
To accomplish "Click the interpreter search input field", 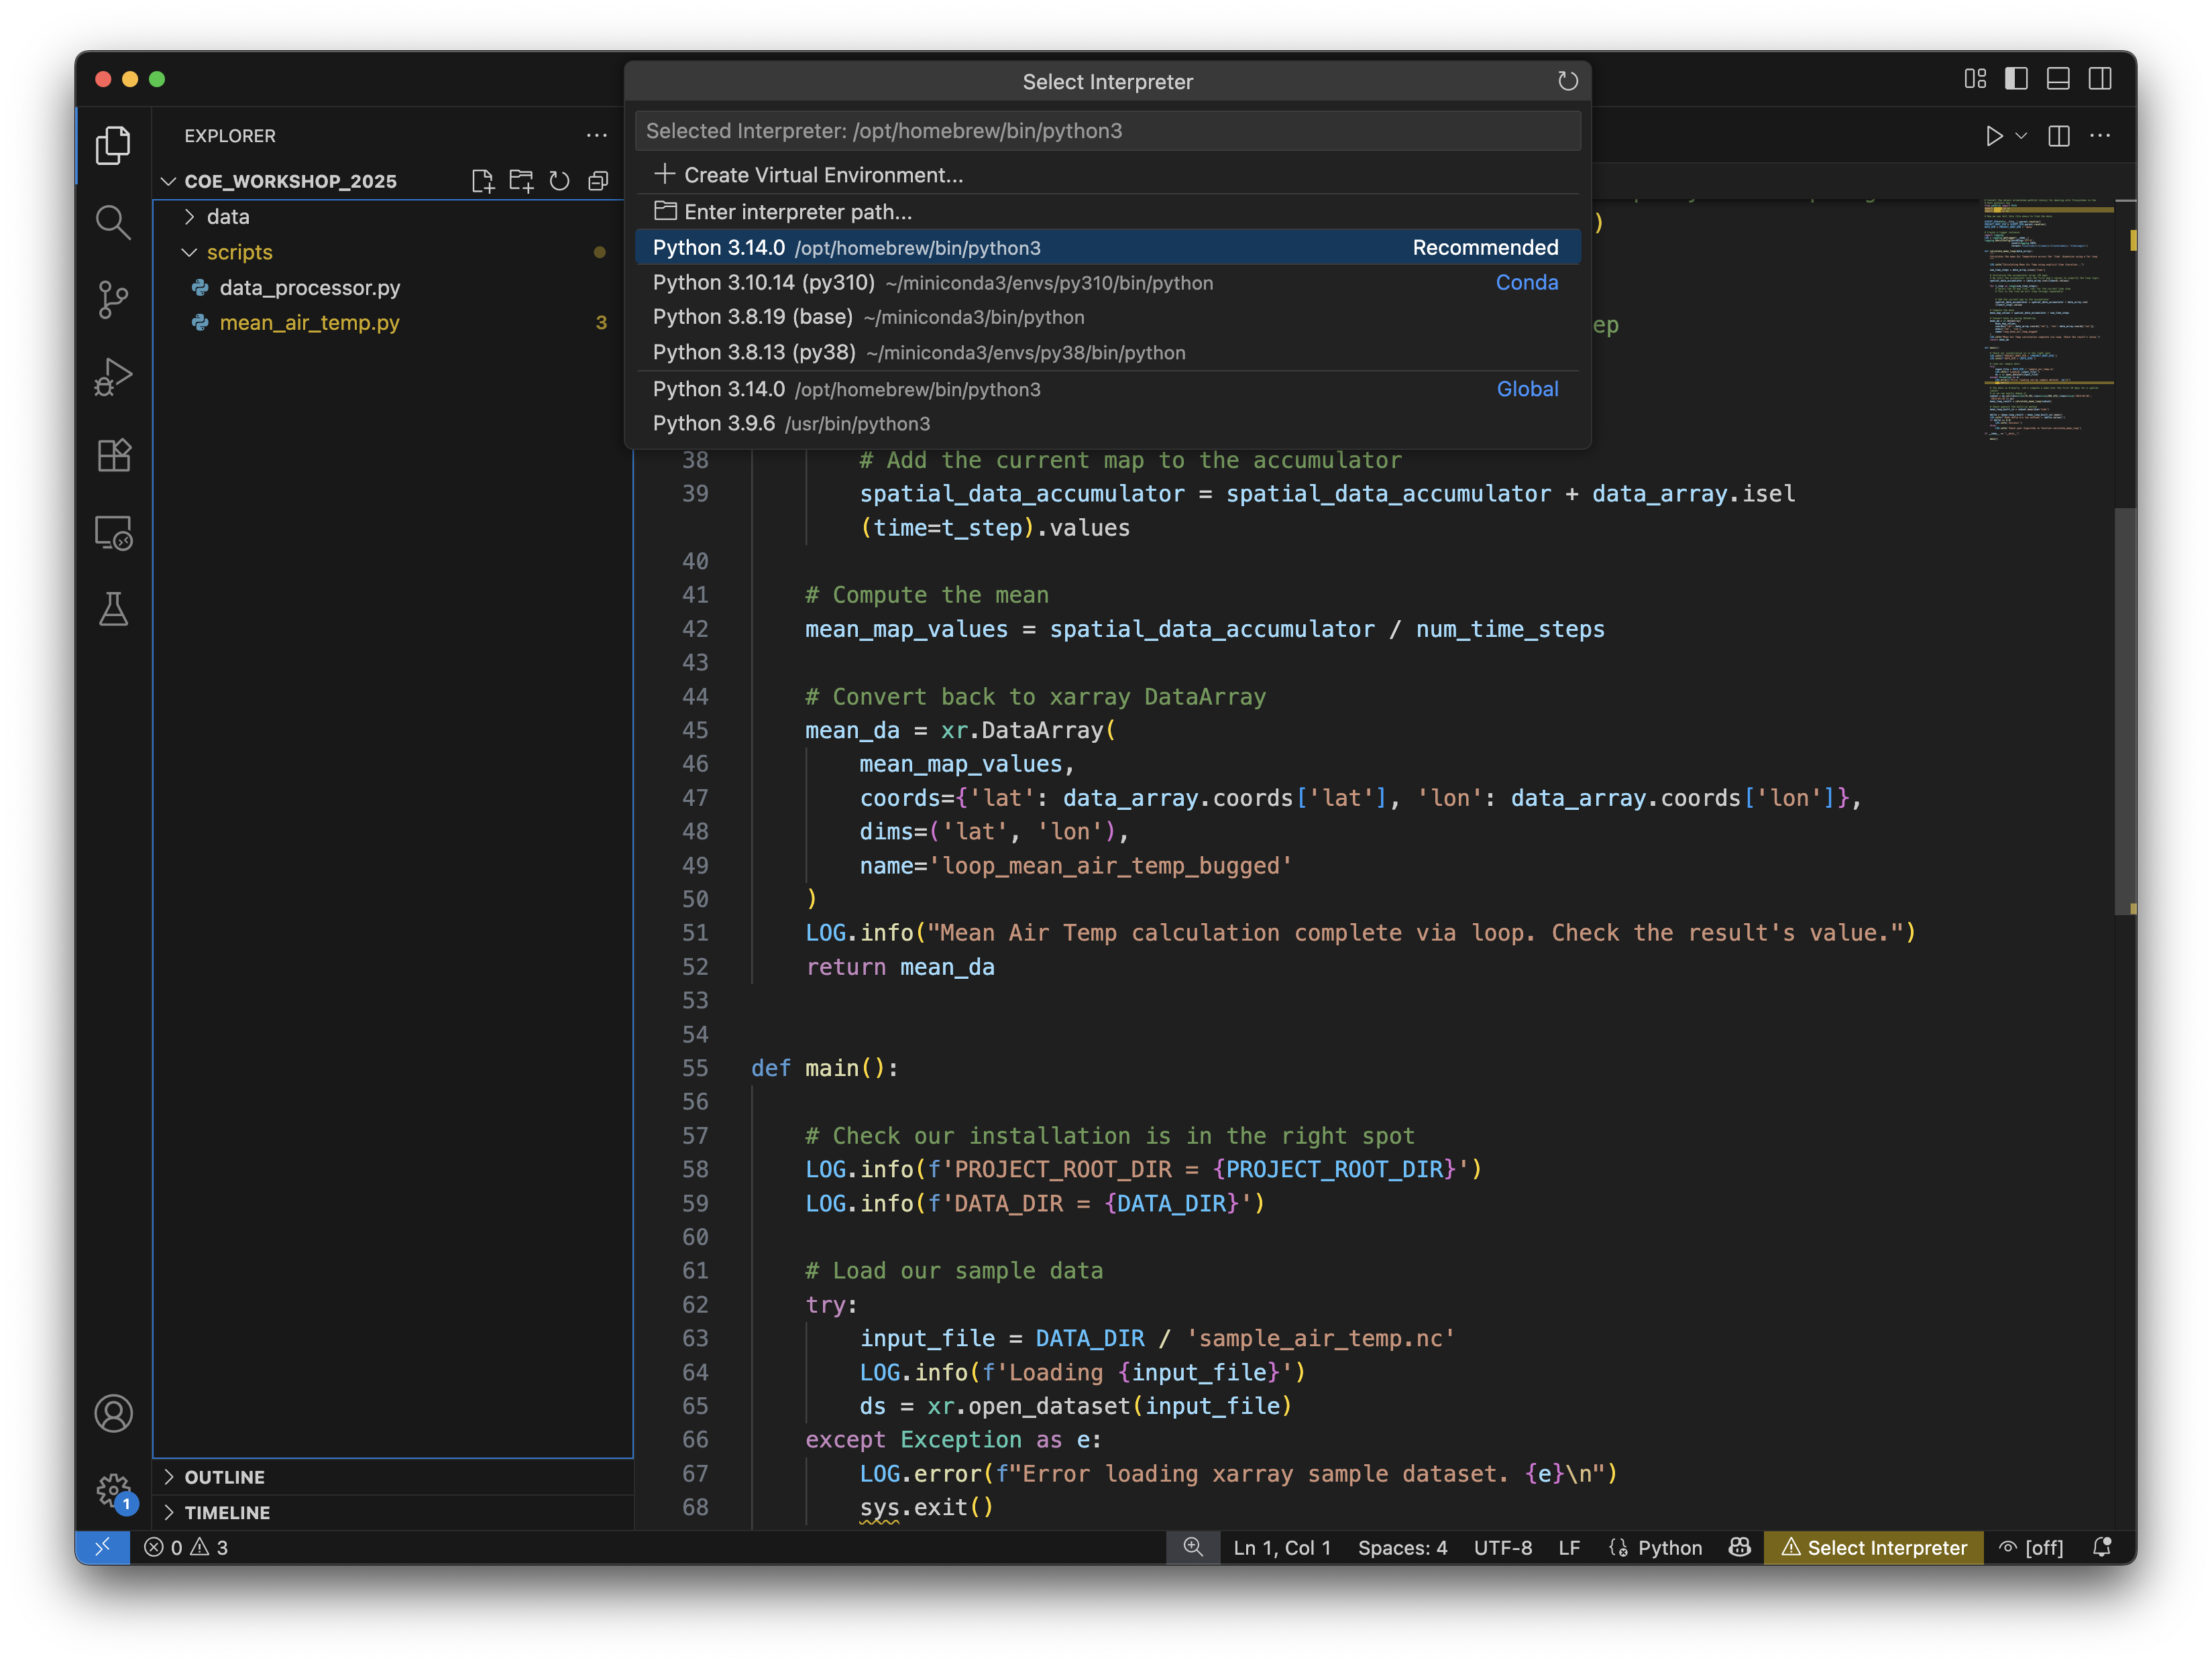I will (x=1107, y=131).
